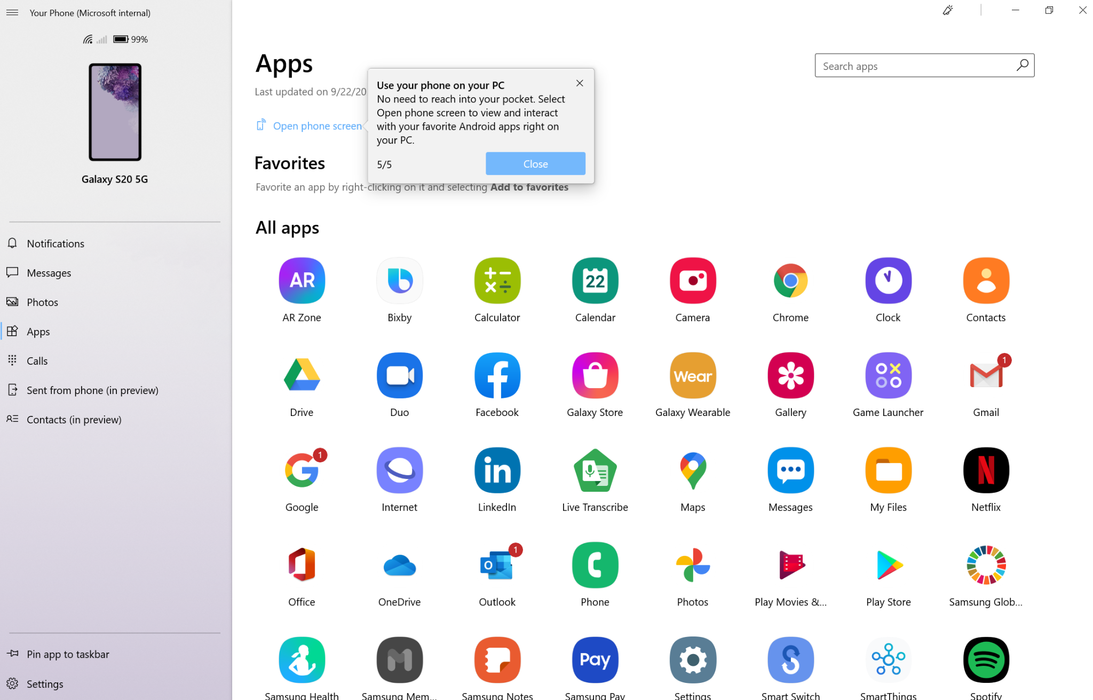
Task: Click Pin app to taskbar
Action: 68,654
